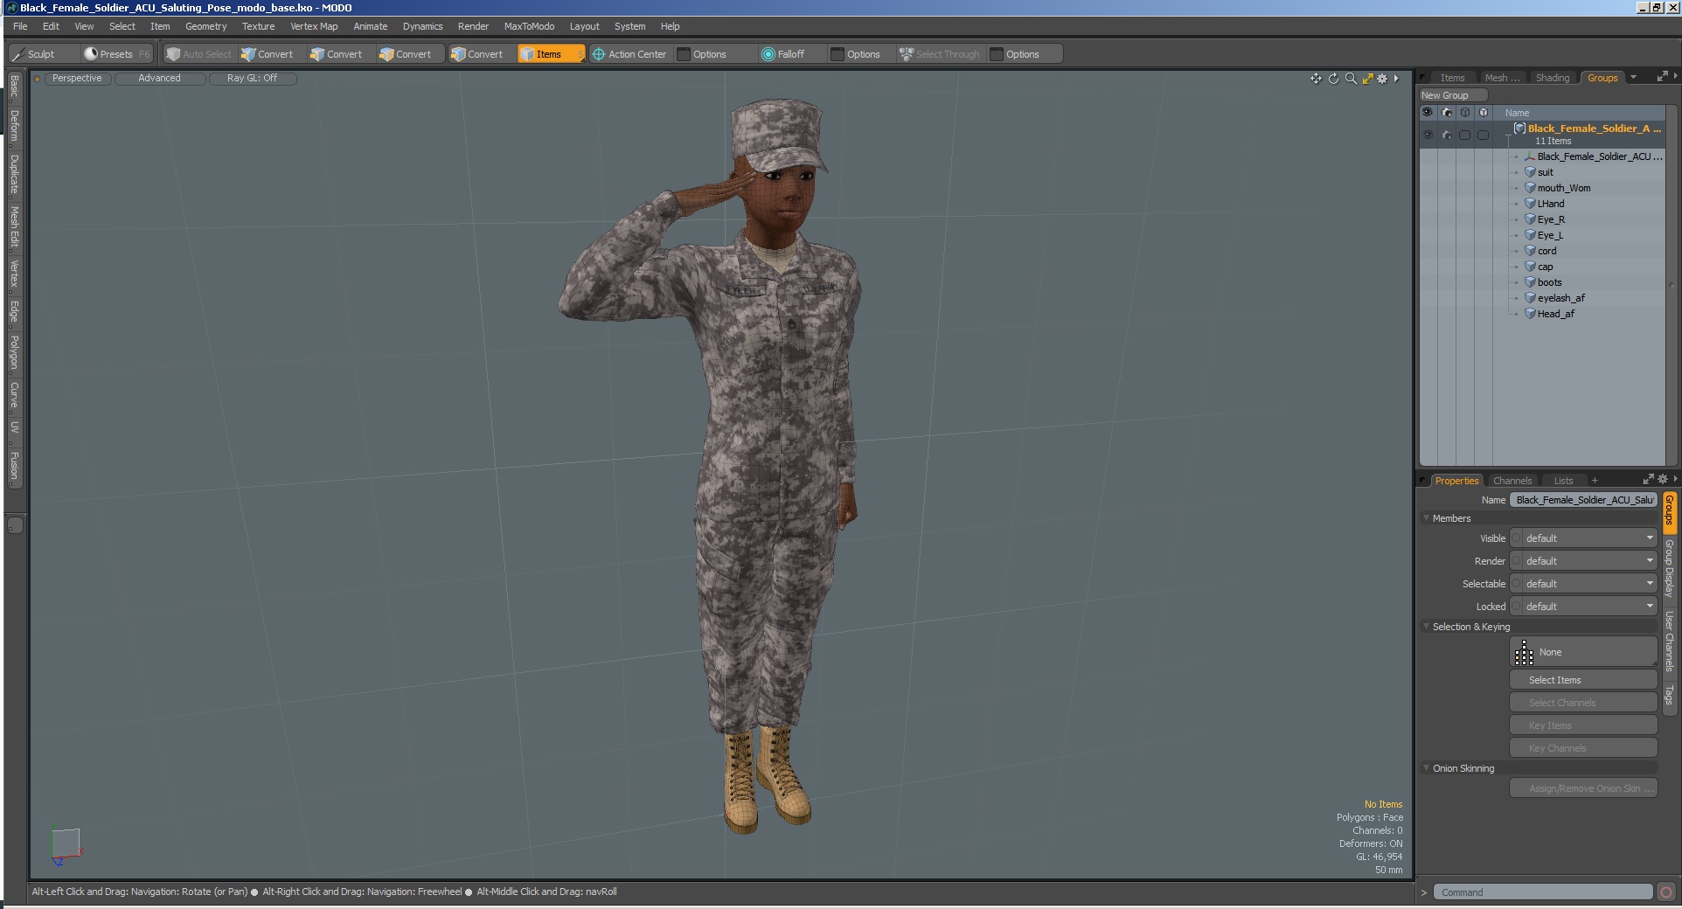This screenshot has height=909, width=1682.
Task: Open the Action Center menu
Action: coord(629,54)
